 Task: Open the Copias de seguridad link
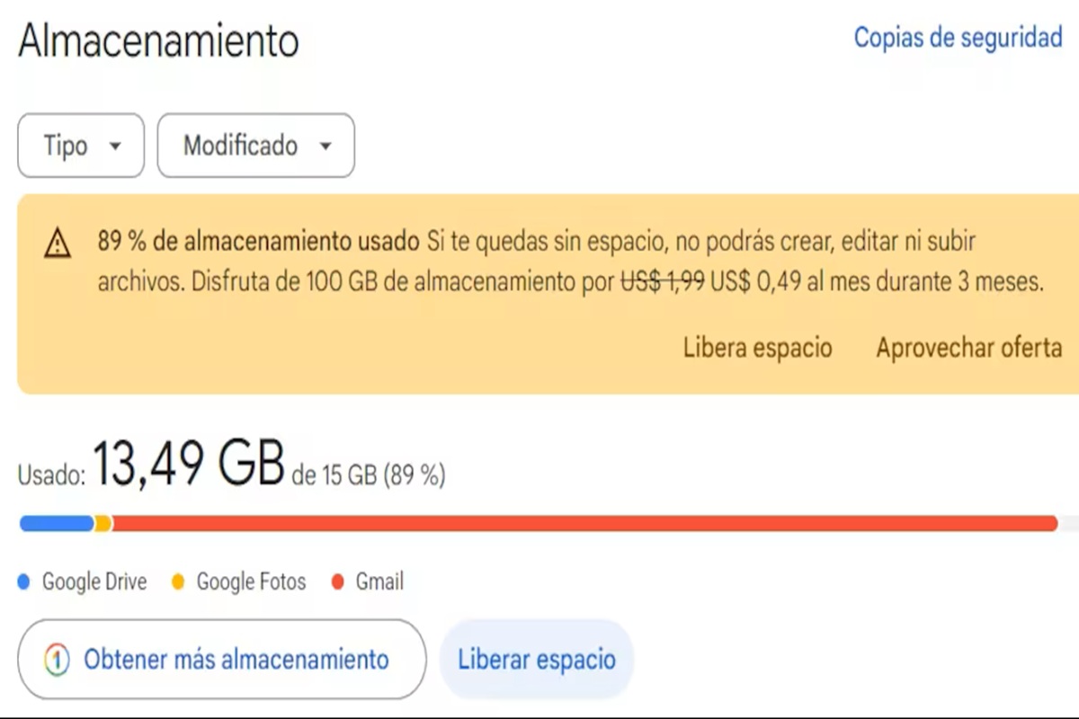(x=958, y=39)
